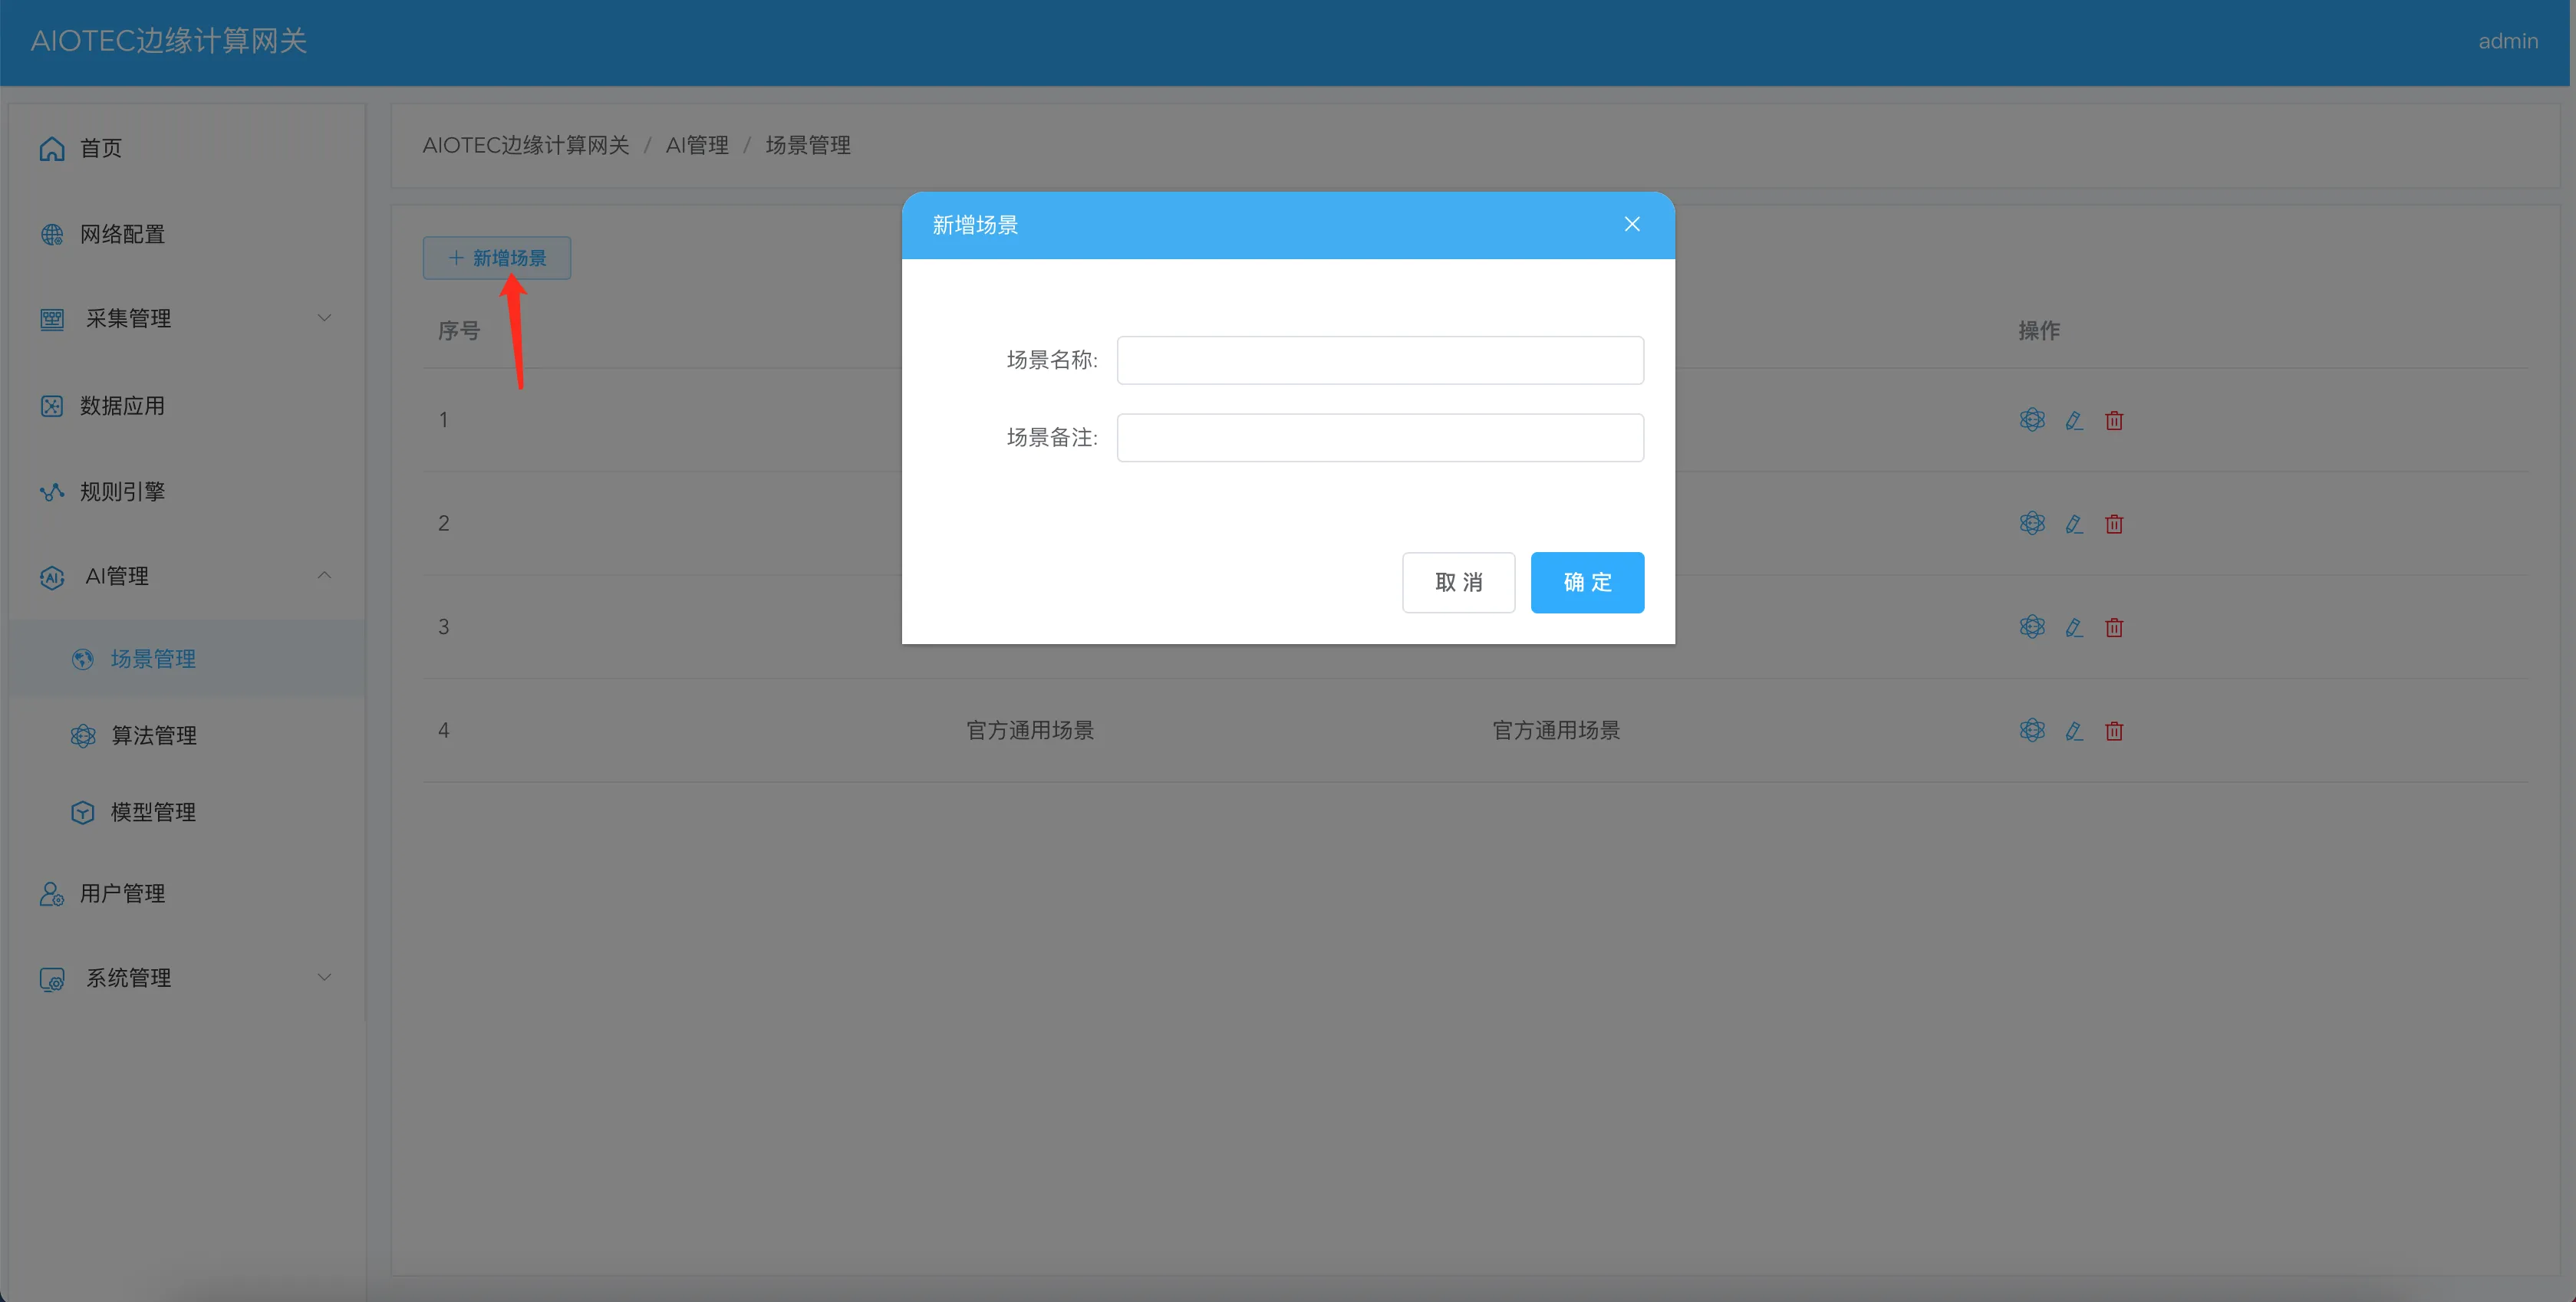Click the 首页 home icon in sidebar

click(52, 149)
